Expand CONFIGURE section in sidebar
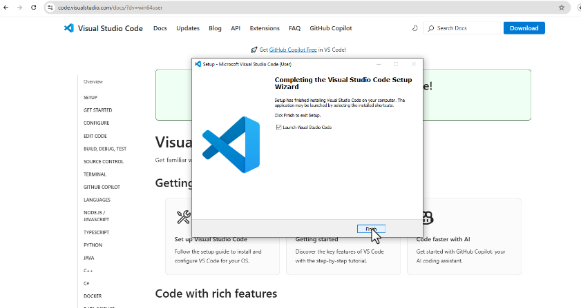581x308 pixels. click(x=96, y=123)
